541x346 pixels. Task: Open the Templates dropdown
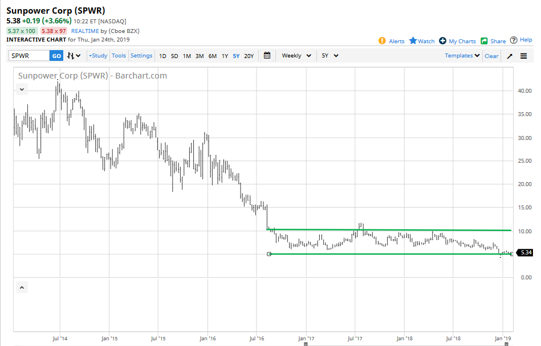(x=462, y=55)
